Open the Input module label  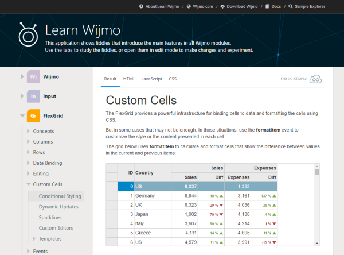(49, 96)
